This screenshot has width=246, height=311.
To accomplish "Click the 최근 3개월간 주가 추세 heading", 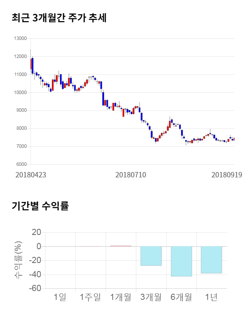I will coord(59,18).
